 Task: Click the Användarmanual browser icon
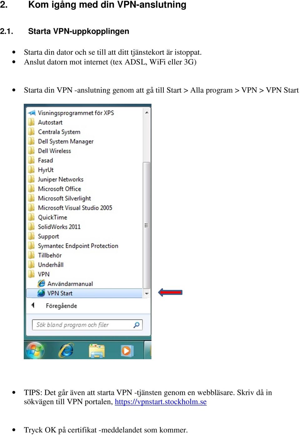[41, 283]
